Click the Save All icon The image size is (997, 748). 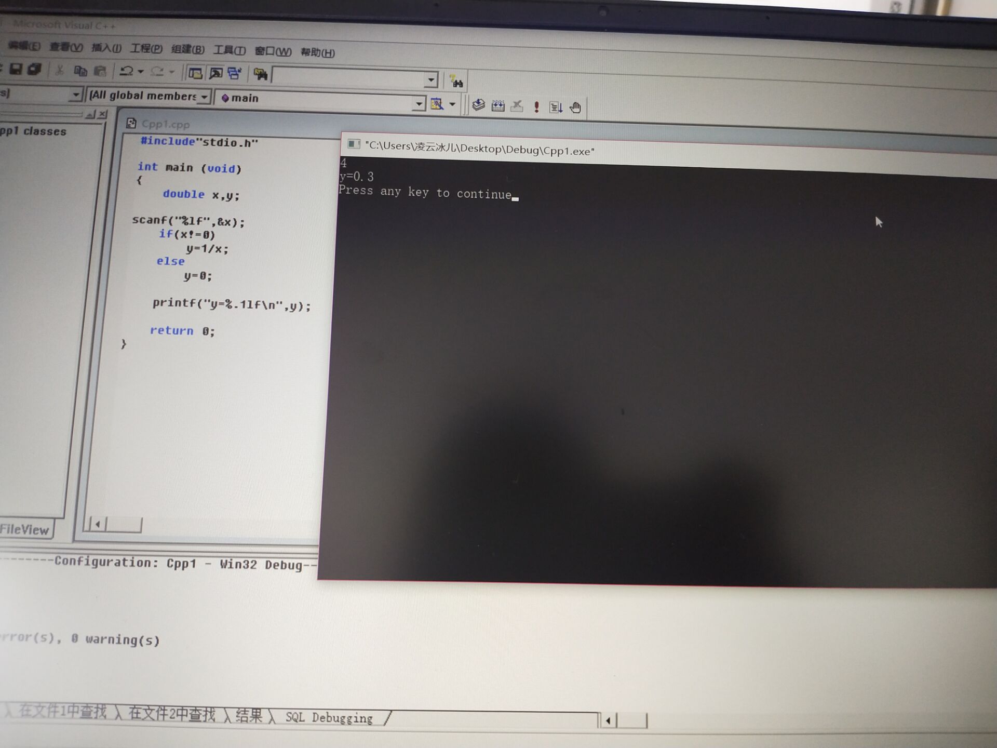(34, 70)
